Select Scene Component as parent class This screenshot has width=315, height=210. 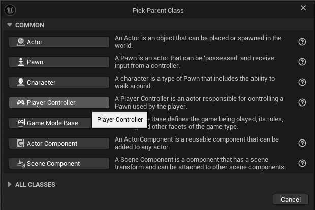point(59,163)
